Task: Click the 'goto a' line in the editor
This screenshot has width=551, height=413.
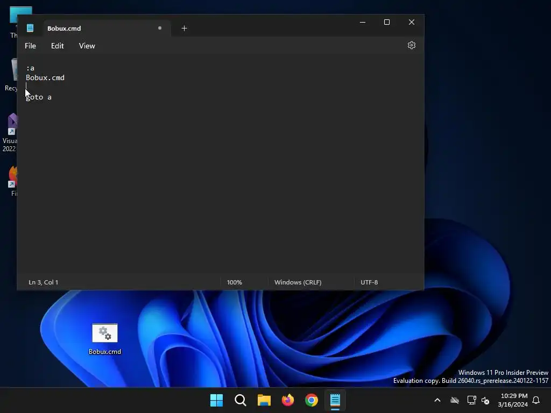Action: [39, 97]
